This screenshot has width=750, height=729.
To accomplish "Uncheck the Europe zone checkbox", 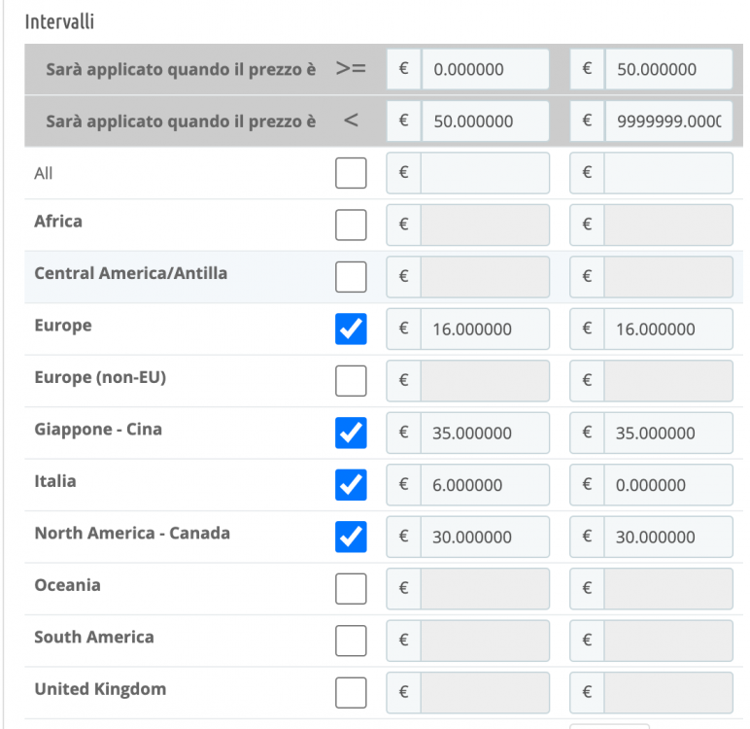I will (351, 330).
